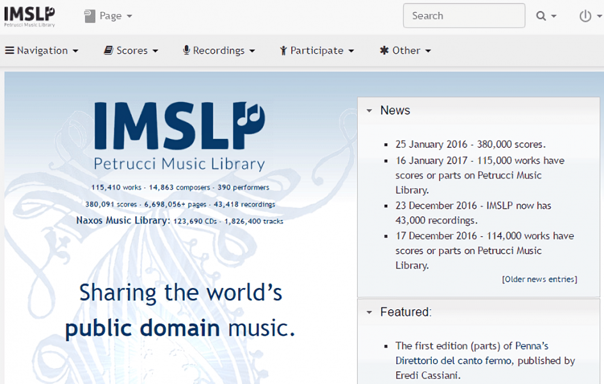Click the power icon in the header
Screen dimensions: 604x384
[x=585, y=16]
